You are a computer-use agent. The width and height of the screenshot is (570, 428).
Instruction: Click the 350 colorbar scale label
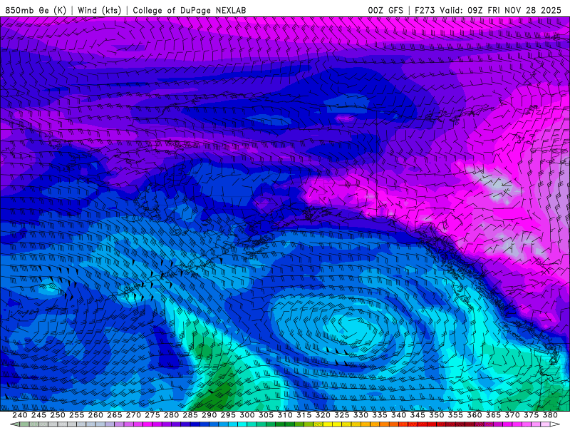tap(437, 415)
